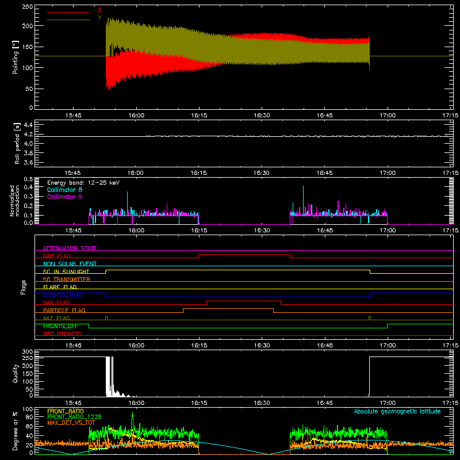Click '16:15' time tick under Quality plot
Viewport: 460px width, 460px height.
click(x=199, y=403)
